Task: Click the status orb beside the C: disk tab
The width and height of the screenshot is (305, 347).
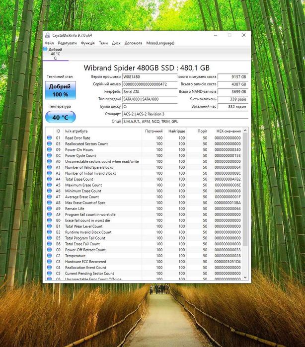Action: (45, 49)
